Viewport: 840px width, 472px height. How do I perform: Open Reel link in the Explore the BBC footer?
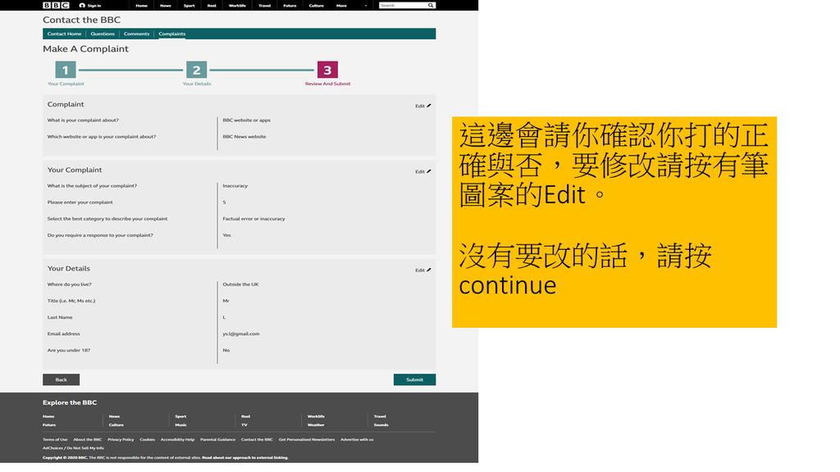coord(245,416)
